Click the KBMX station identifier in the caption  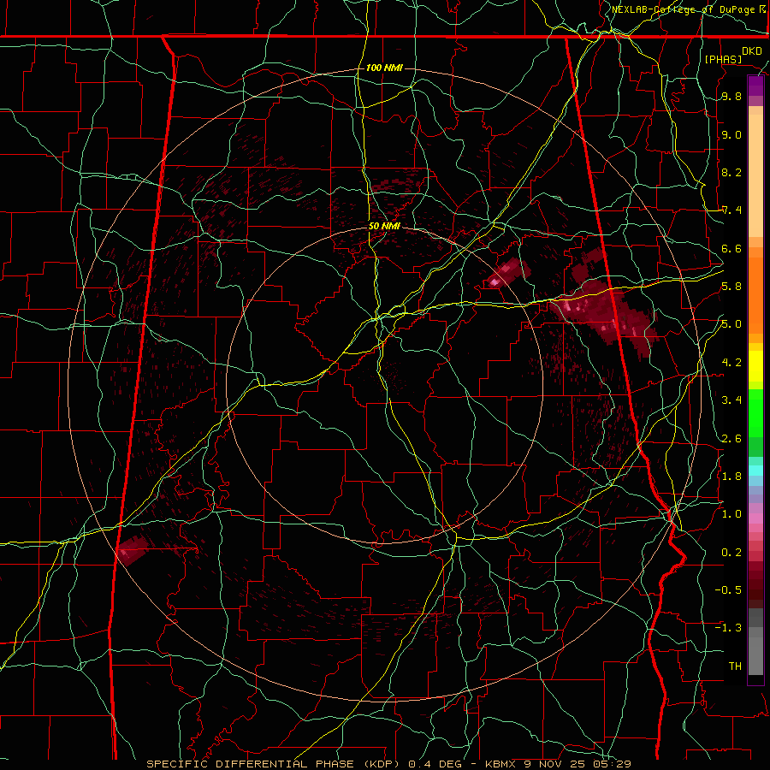pos(500,764)
